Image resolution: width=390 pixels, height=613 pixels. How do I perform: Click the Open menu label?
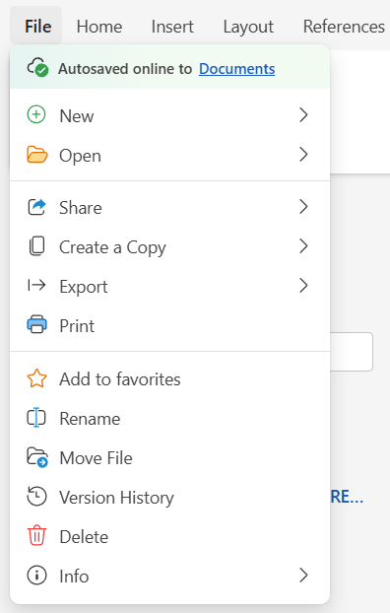80,156
